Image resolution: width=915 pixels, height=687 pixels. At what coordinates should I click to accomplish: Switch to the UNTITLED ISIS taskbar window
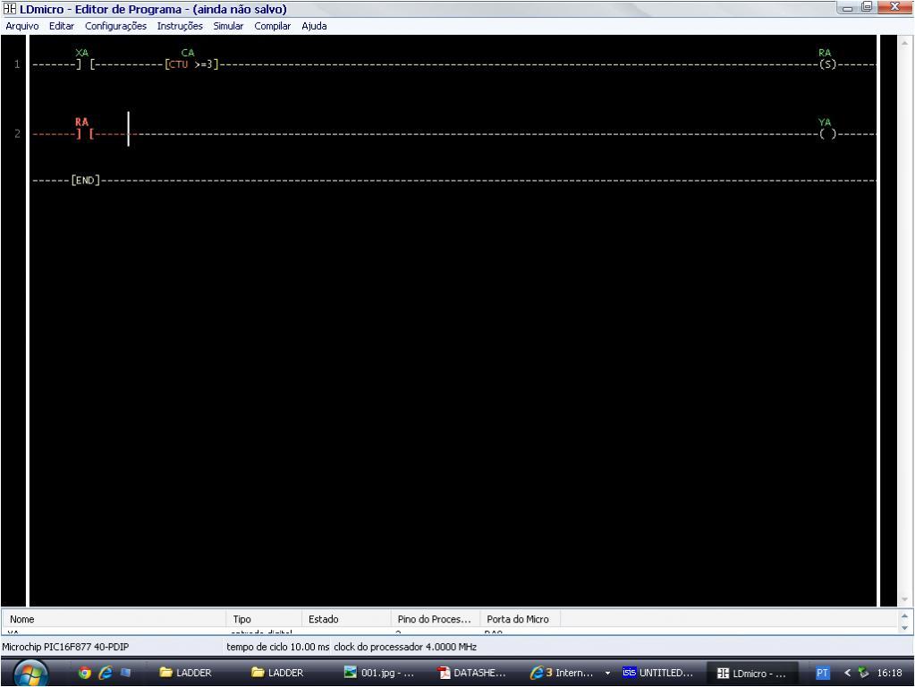(x=658, y=673)
